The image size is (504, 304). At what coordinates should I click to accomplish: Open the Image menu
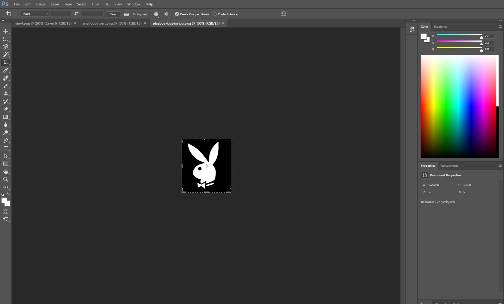tap(41, 4)
